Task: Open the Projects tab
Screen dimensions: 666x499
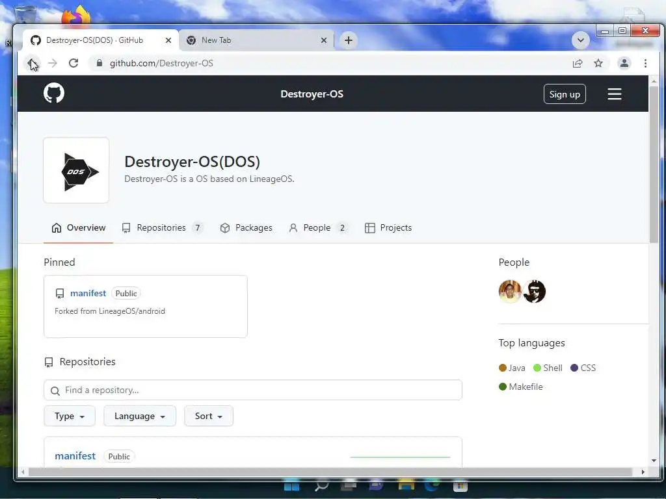Action: [388, 228]
